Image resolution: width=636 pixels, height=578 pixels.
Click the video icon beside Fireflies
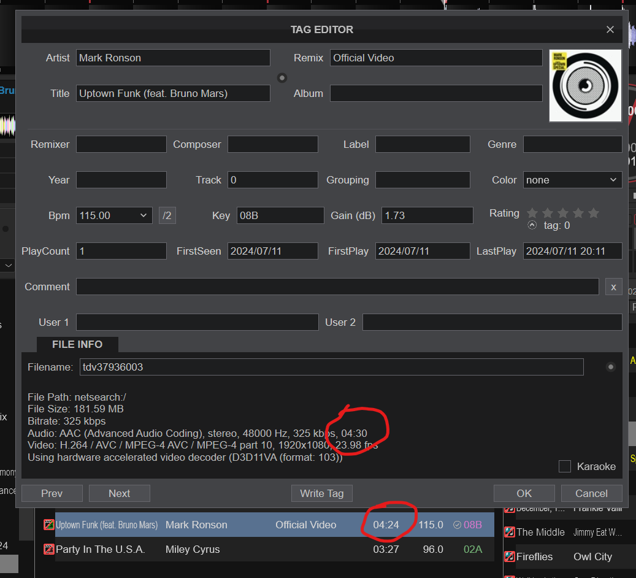[510, 557]
